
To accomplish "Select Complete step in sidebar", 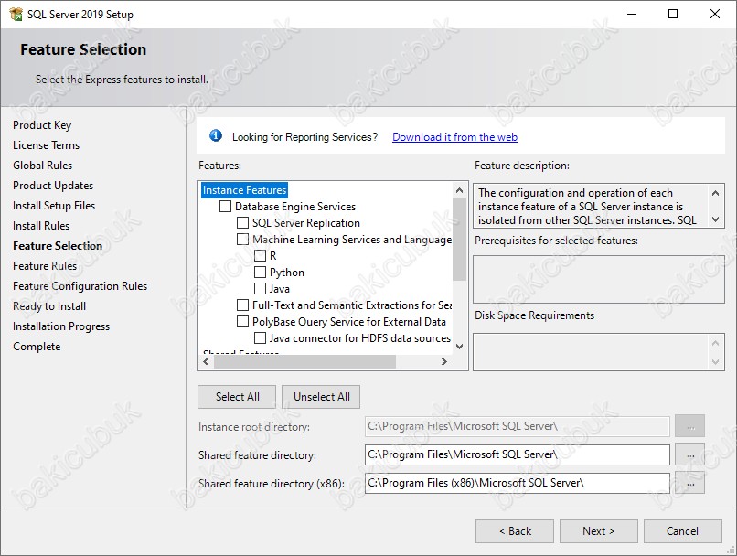I will pyautogui.click(x=37, y=347).
